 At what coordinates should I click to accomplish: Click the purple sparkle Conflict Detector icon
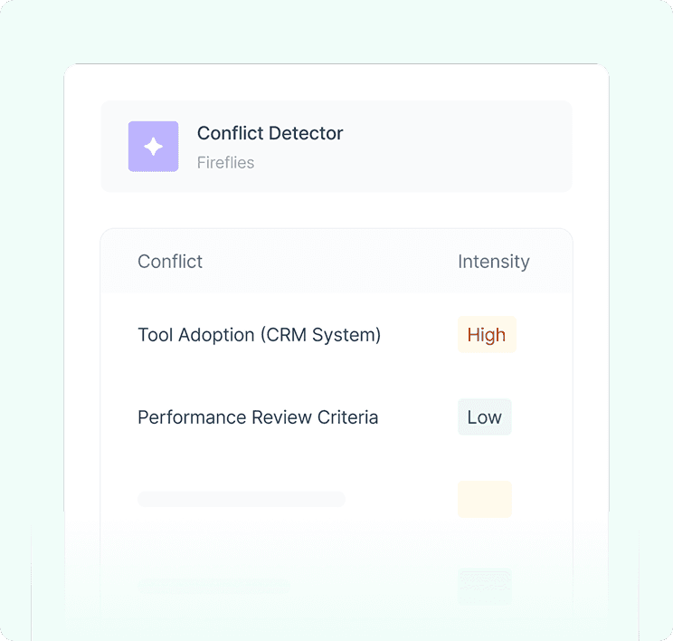pyautogui.click(x=153, y=147)
